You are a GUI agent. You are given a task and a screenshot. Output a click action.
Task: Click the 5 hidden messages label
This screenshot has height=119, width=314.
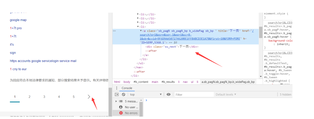click(285, 95)
